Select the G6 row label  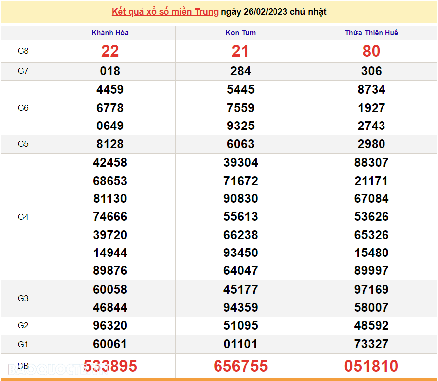23,108
